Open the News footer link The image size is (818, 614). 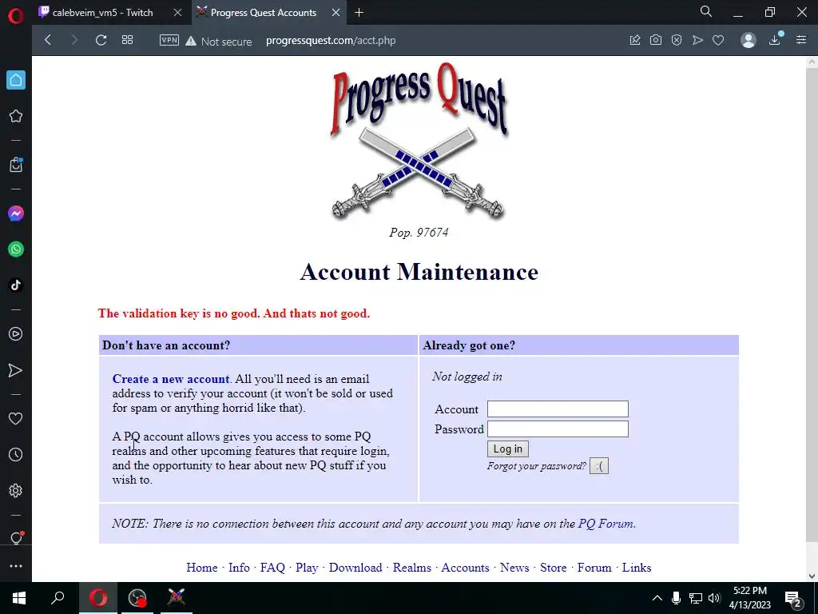[514, 568]
